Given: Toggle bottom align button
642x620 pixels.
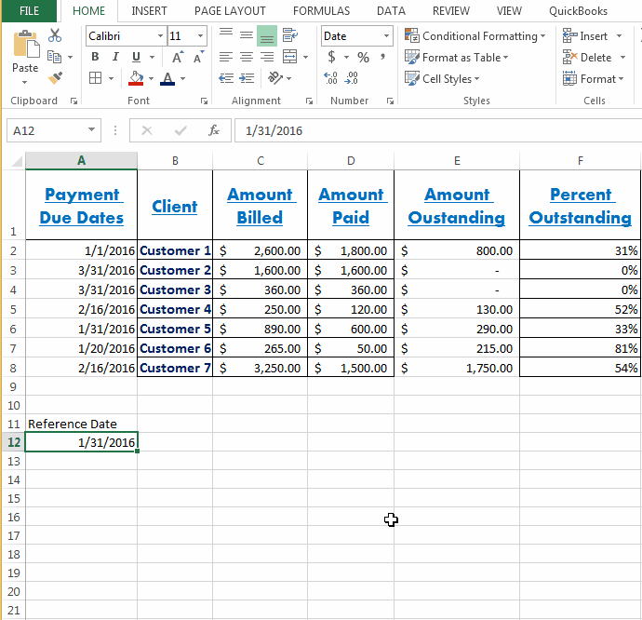Looking at the screenshot, I should click(267, 35).
